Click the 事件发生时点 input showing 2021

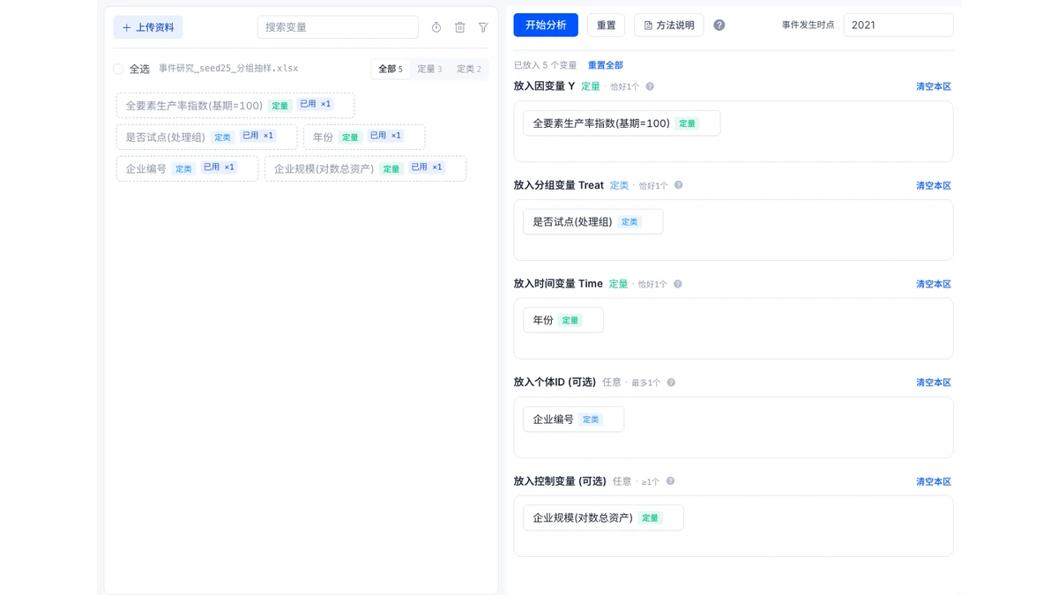(898, 25)
